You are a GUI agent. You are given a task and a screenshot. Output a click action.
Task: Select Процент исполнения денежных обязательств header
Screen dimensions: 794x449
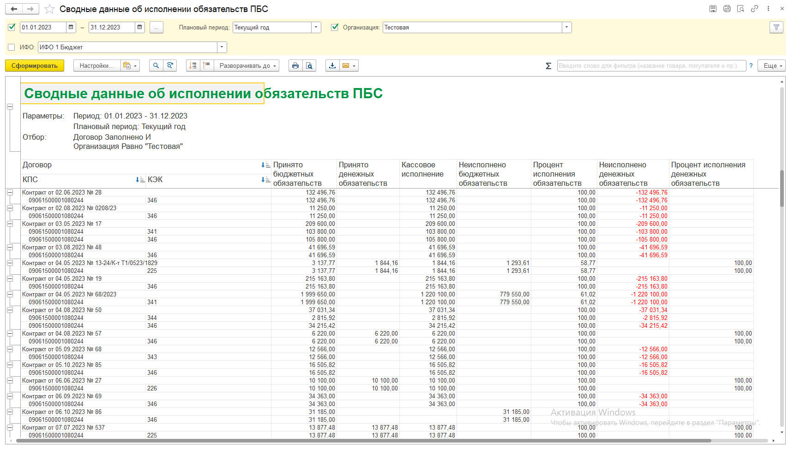point(711,174)
